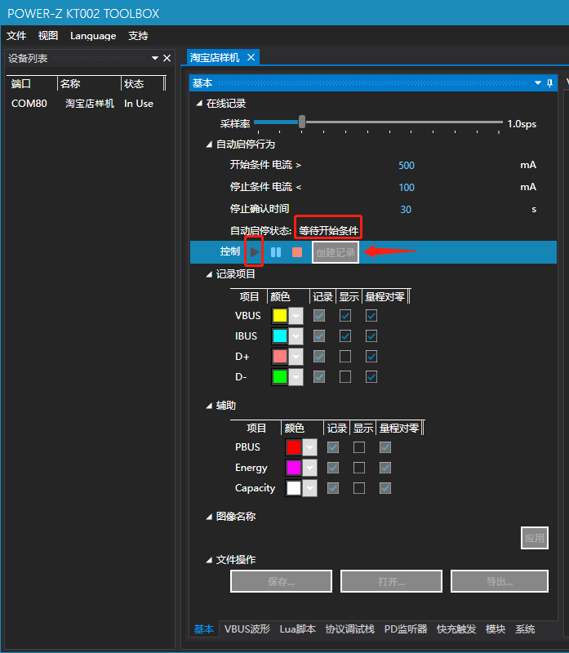Viewport: 569px width, 653px height.
Task: Switch to PD监听器 tab
Action: tap(406, 629)
